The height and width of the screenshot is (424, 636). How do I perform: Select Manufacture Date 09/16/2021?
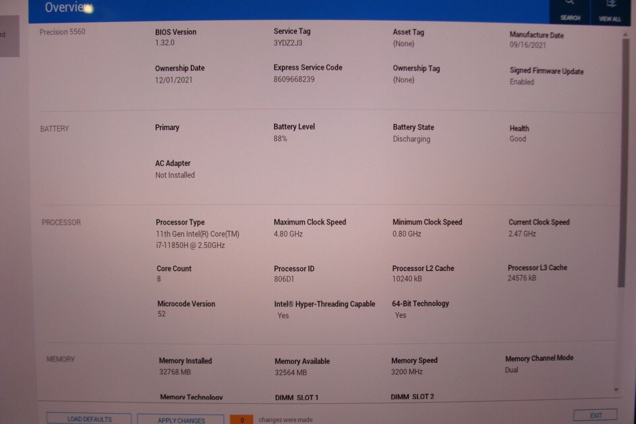point(528,45)
